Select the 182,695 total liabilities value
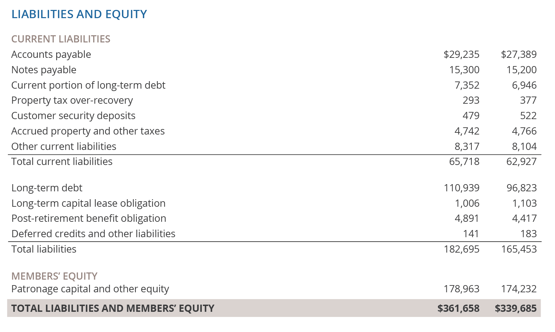Image resolution: width=555 pixels, height=332 pixels. click(461, 249)
